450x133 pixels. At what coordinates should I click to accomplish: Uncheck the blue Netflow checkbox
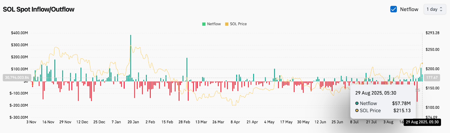[393, 9]
